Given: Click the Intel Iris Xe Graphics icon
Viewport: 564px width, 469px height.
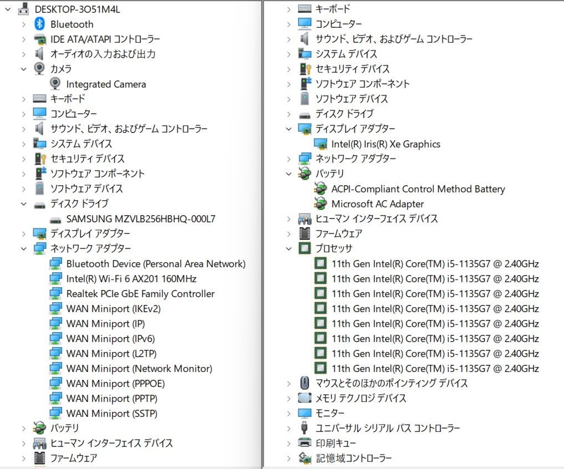Looking at the screenshot, I should pos(320,144).
